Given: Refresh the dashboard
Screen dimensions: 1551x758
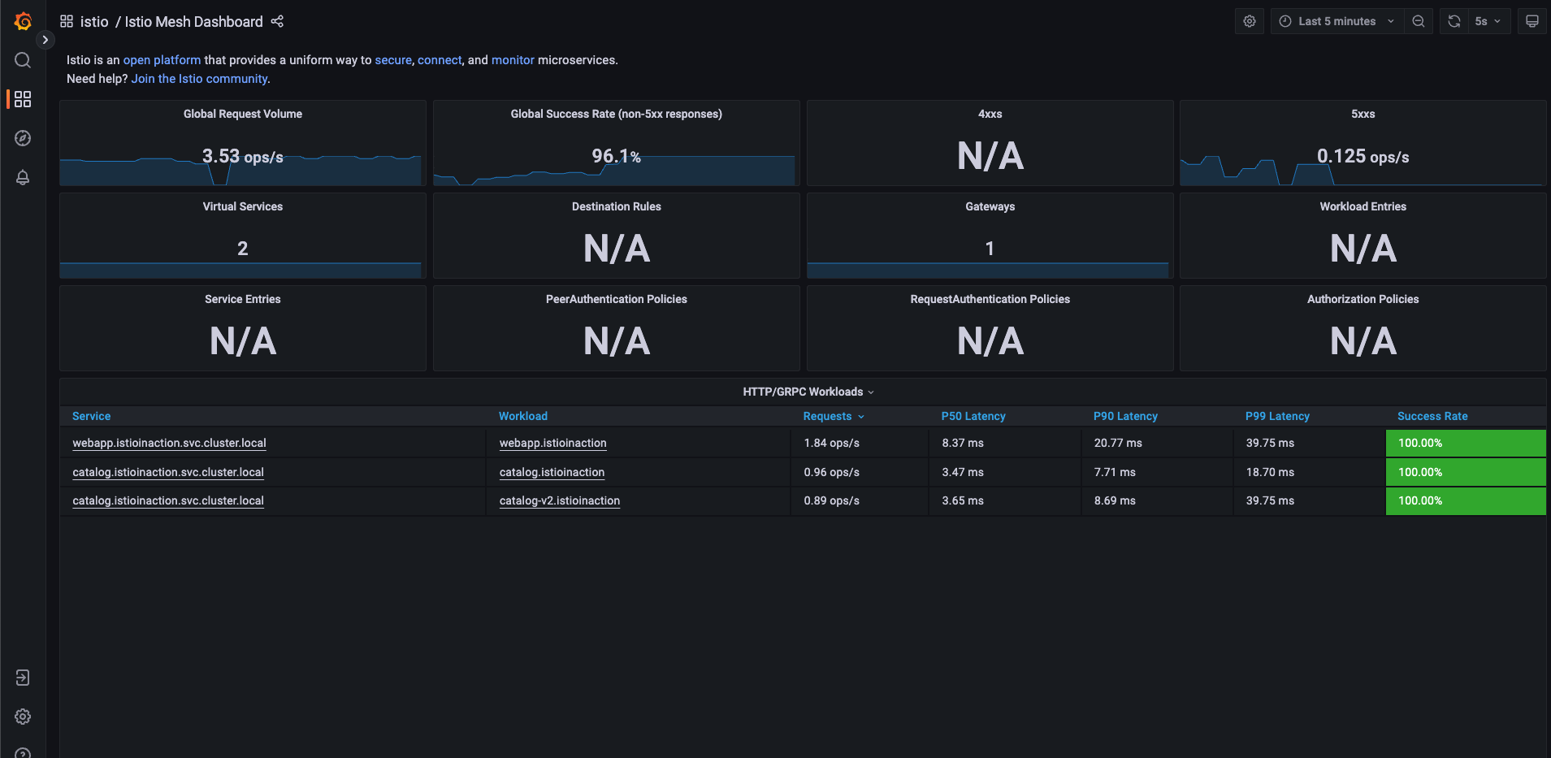Looking at the screenshot, I should (x=1454, y=21).
